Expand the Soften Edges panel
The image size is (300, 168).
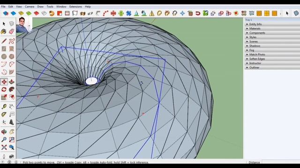click(272, 59)
